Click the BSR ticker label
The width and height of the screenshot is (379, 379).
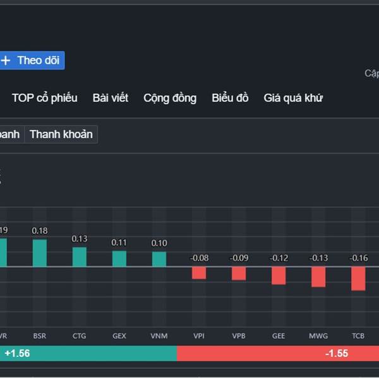coord(39,336)
